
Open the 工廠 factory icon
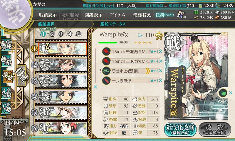[x=6, y=108]
